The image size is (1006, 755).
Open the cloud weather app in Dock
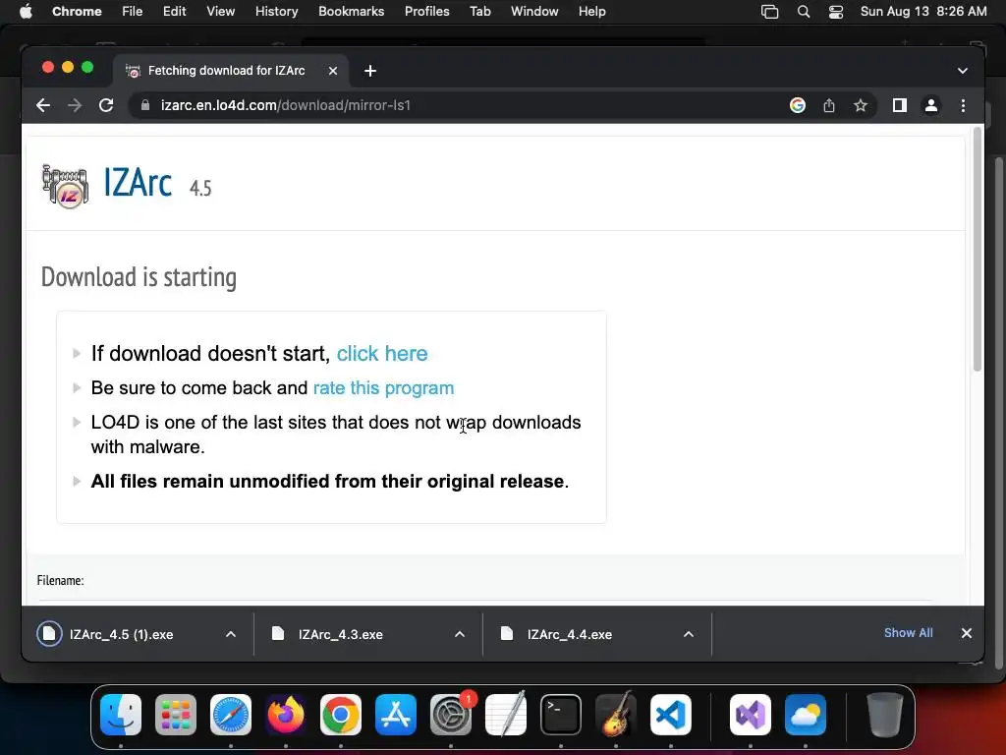click(x=806, y=715)
